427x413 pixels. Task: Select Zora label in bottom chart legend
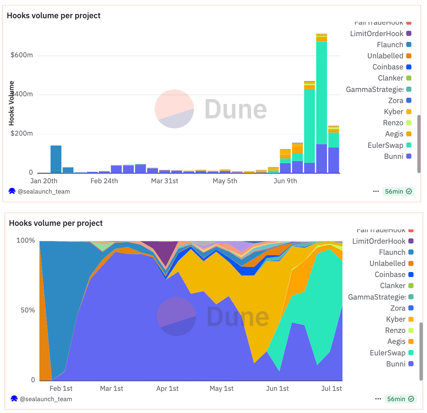[x=398, y=308]
